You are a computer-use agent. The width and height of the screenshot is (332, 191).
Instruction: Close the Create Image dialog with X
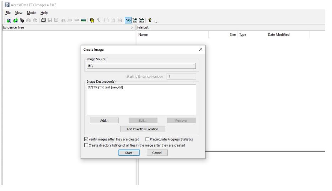tap(201, 49)
